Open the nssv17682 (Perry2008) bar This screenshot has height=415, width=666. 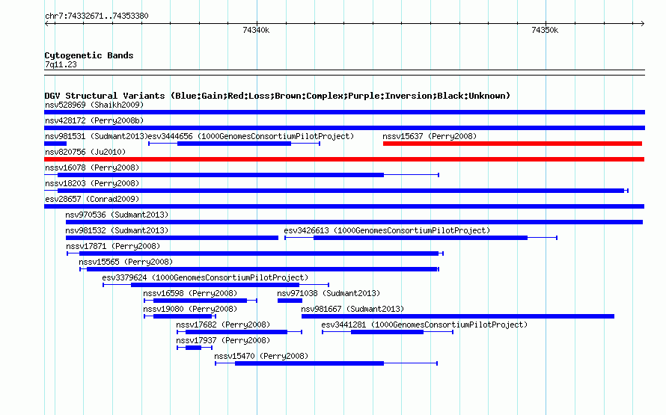coord(239,332)
